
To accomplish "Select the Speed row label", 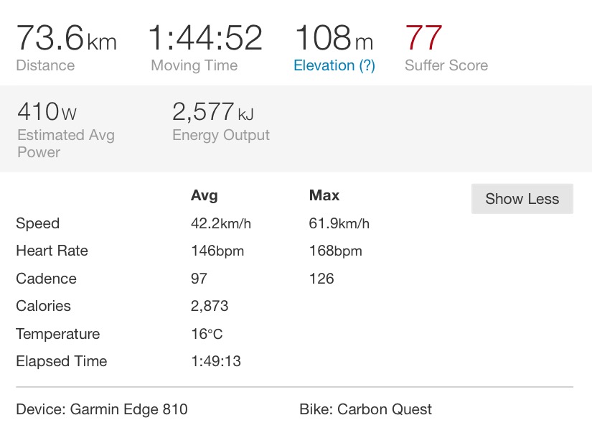I will [x=37, y=223].
